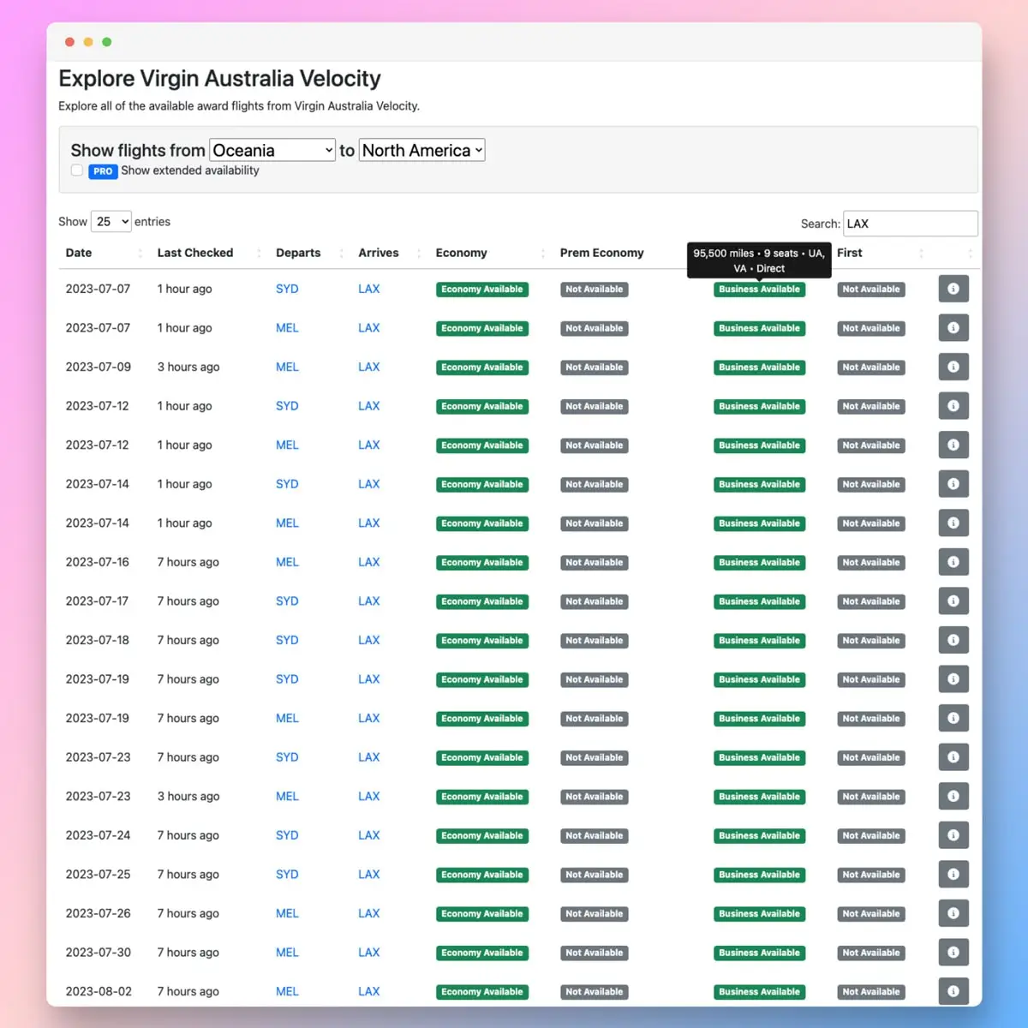Image resolution: width=1028 pixels, height=1028 pixels.
Task: View info for 2023-07-14 MEL flight
Action: click(953, 523)
